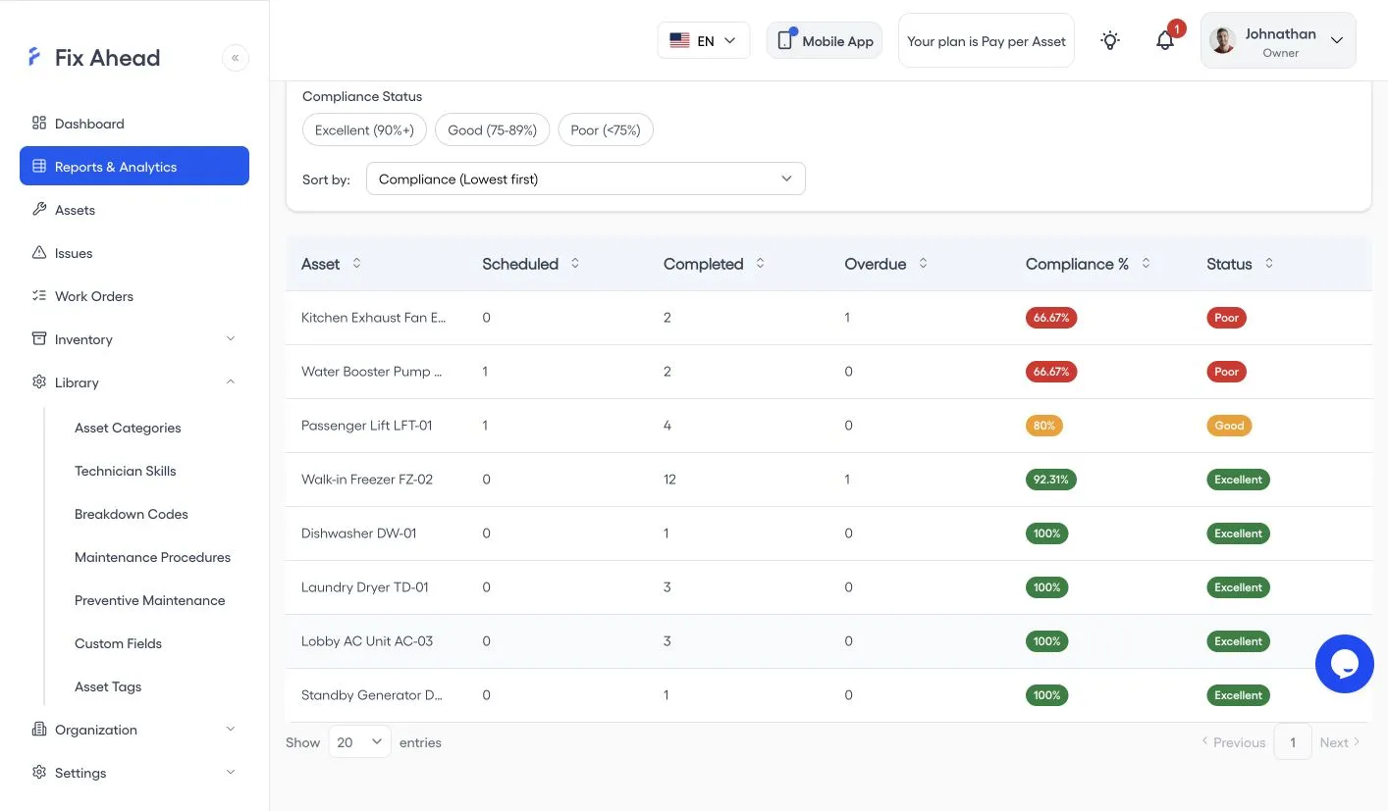
Task: Go to Previous page
Action: 1234,742
